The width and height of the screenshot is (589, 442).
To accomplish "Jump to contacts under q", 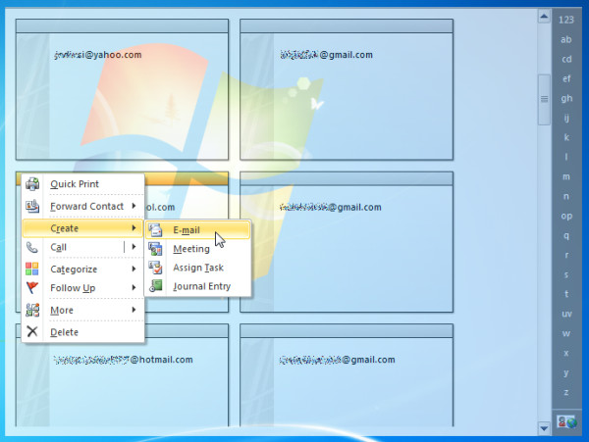I will tap(566, 235).
